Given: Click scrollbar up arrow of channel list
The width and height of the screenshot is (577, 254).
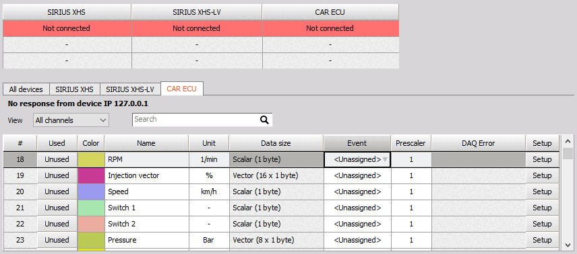Looking at the screenshot, I should 568,141.
